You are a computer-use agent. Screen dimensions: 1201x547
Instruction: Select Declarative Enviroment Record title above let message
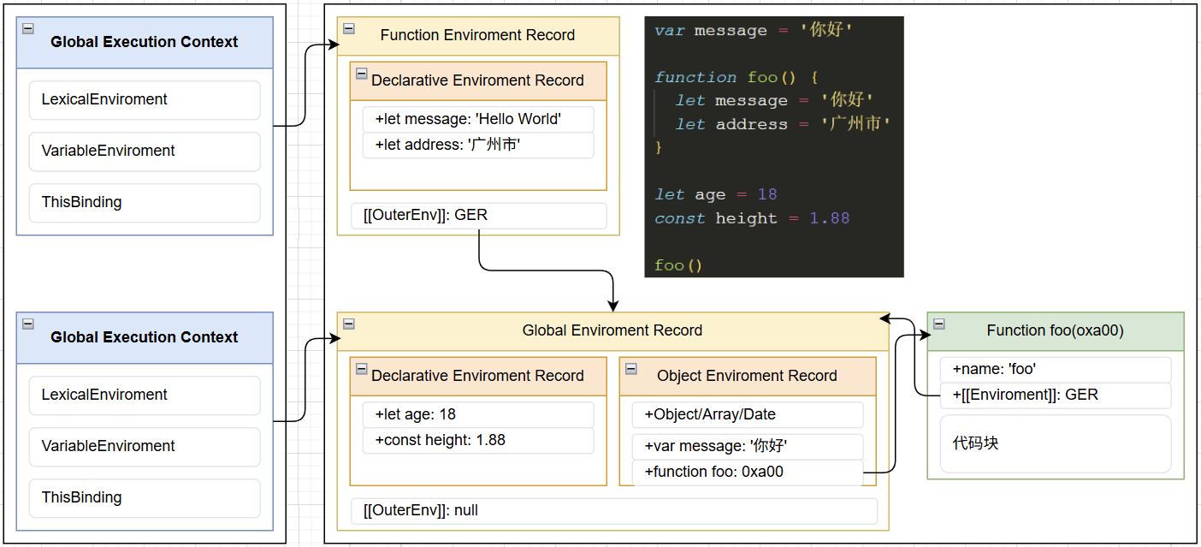pyautogui.click(x=477, y=80)
